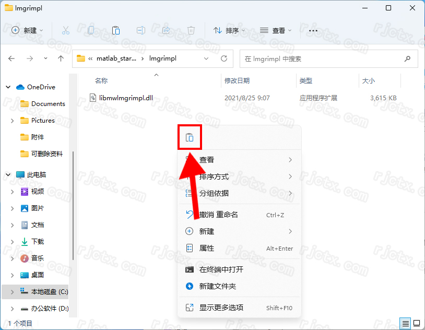Click the delete trash icon in toolbar

[x=191, y=31]
